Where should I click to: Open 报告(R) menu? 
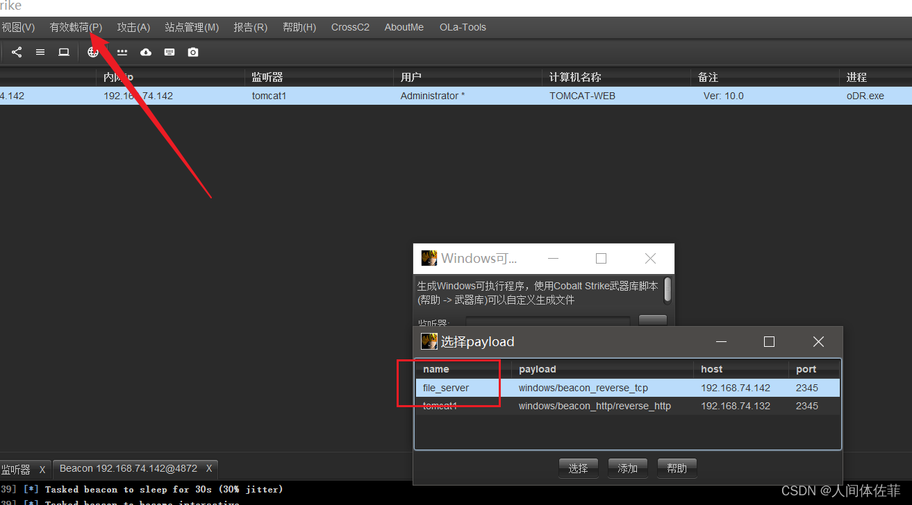[250, 27]
